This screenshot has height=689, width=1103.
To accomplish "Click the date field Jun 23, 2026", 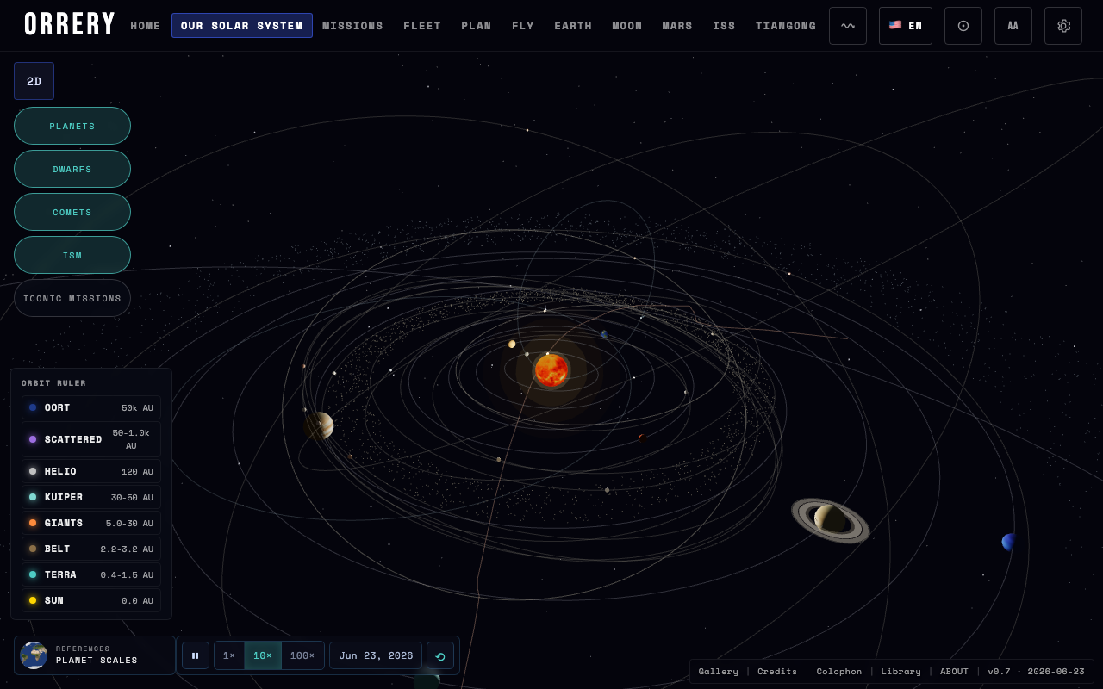I will 376,655.
